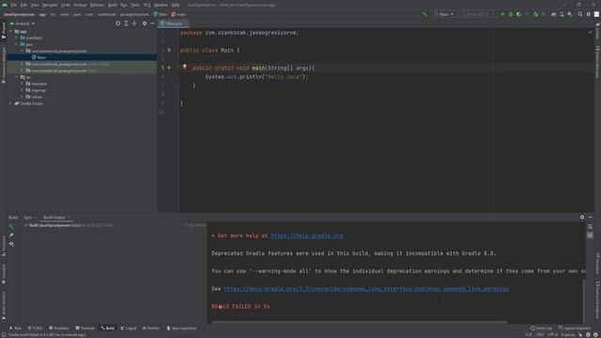Screen dimensions: 601x338
Task: Open the help.gradle.org link
Action: pyautogui.click(x=307, y=236)
